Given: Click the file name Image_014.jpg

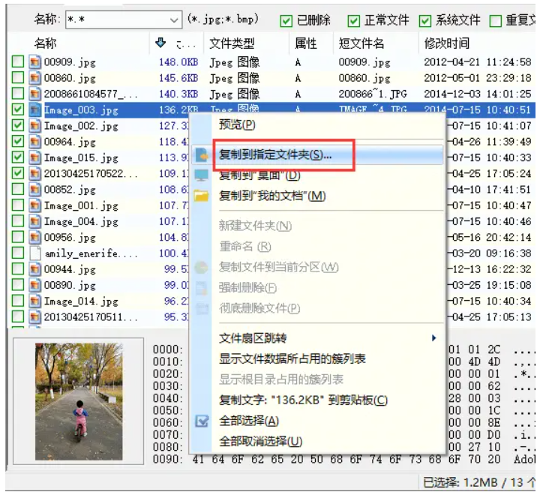Looking at the screenshot, I should tap(81, 301).
